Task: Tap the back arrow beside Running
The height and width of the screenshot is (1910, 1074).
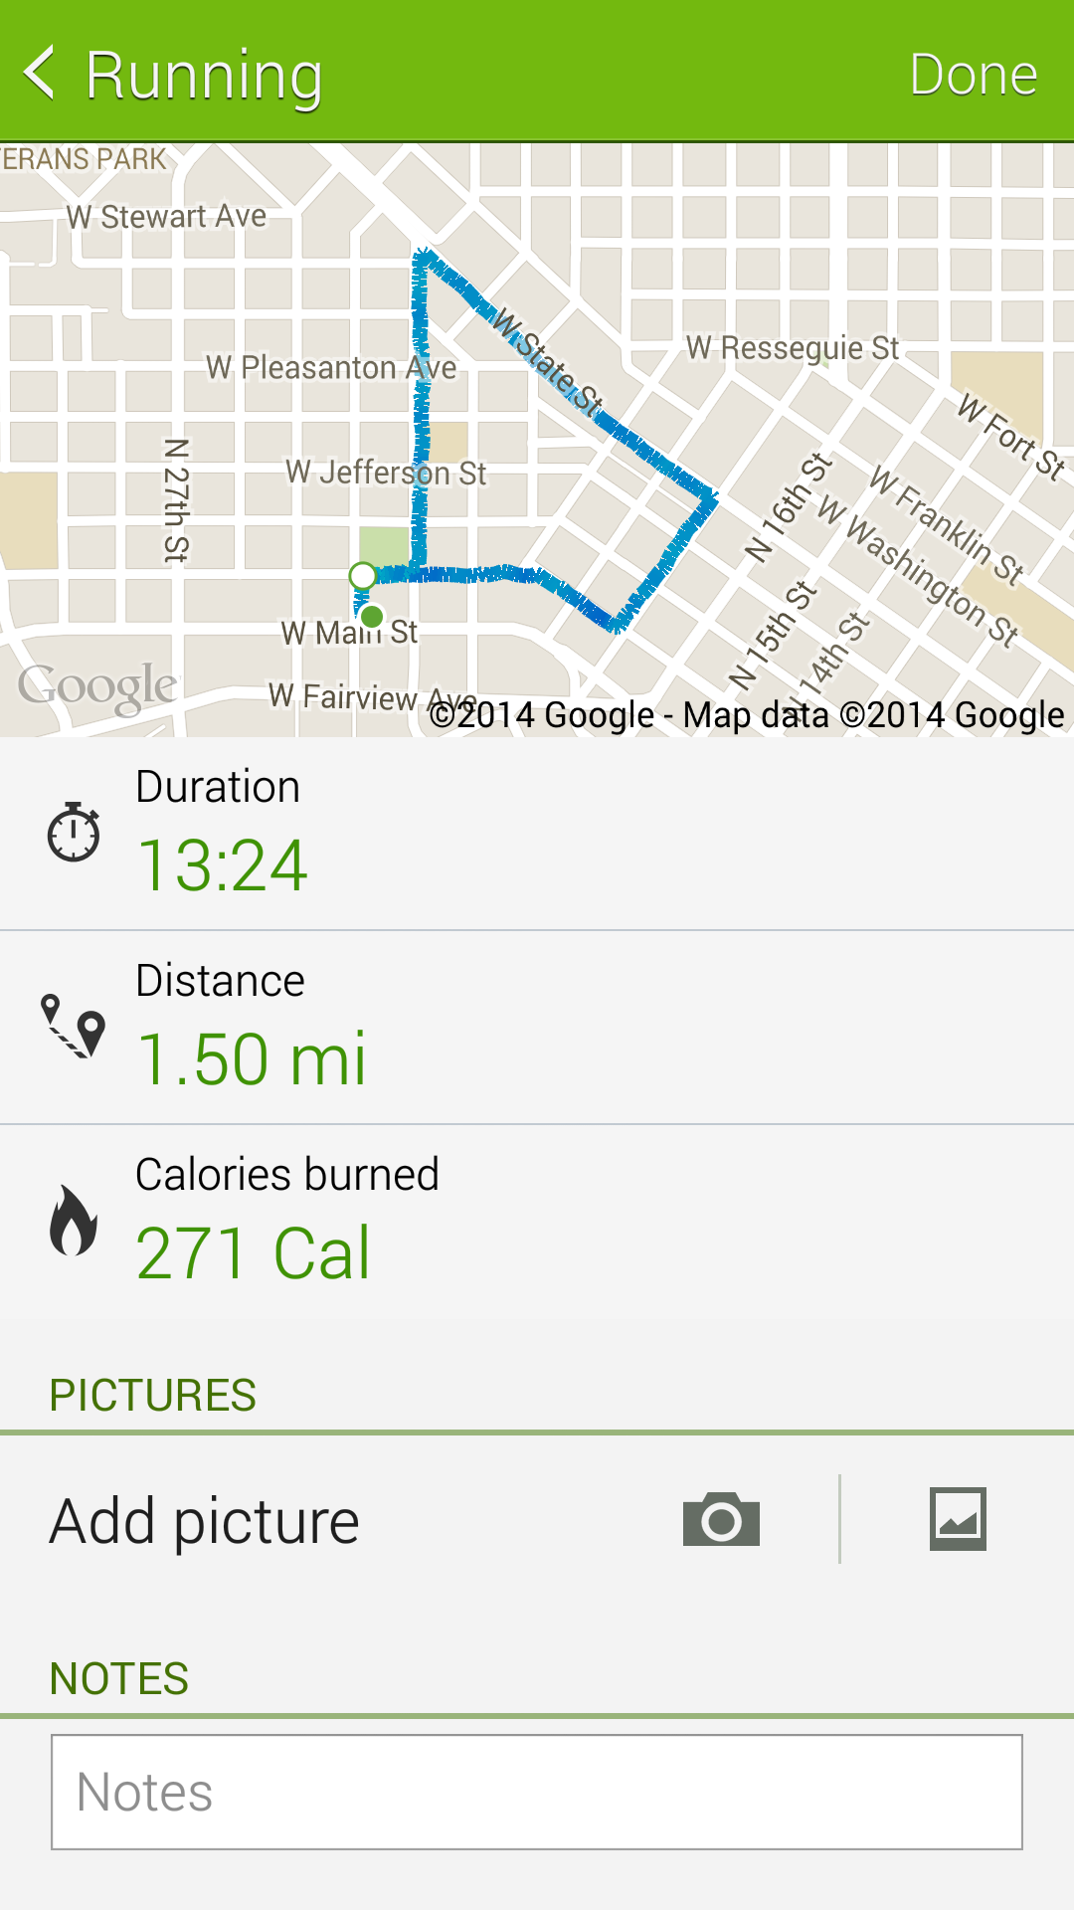Action: click(40, 73)
